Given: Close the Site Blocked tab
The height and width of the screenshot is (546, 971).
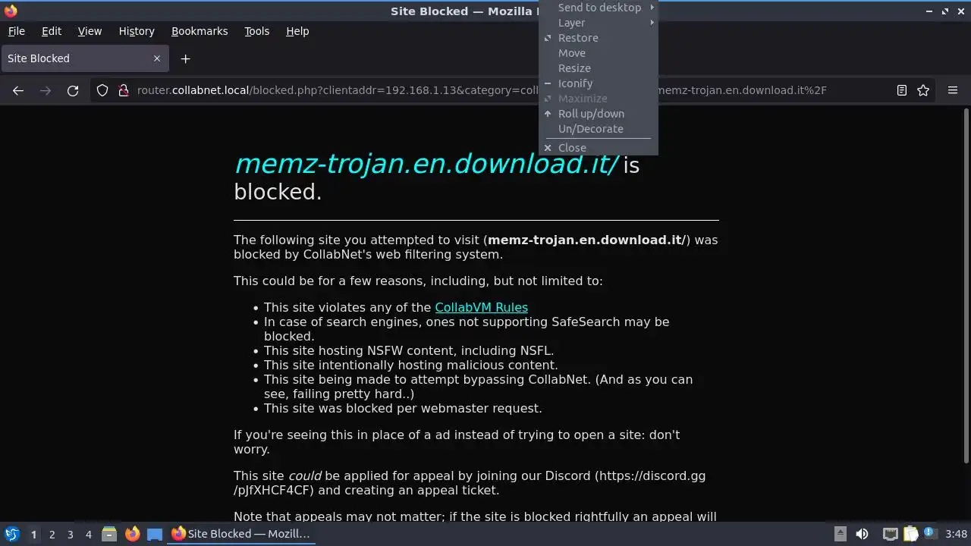Looking at the screenshot, I should click(x=157, y=58).
